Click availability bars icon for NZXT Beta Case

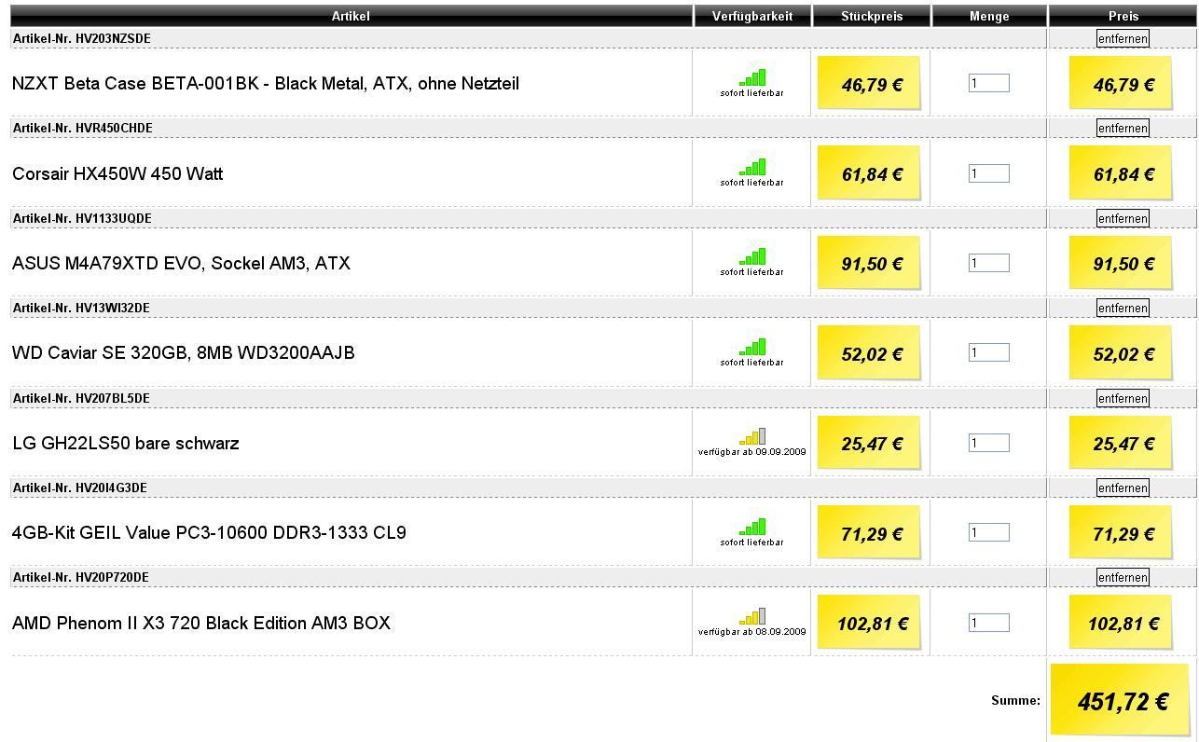point(752,77)
